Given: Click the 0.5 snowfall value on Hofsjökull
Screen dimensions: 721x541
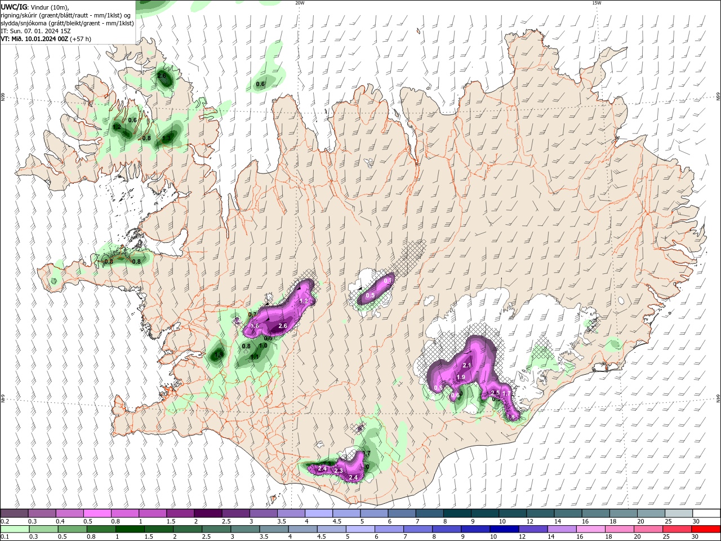Looking at the screenshot, I should [x=370, y=295].
